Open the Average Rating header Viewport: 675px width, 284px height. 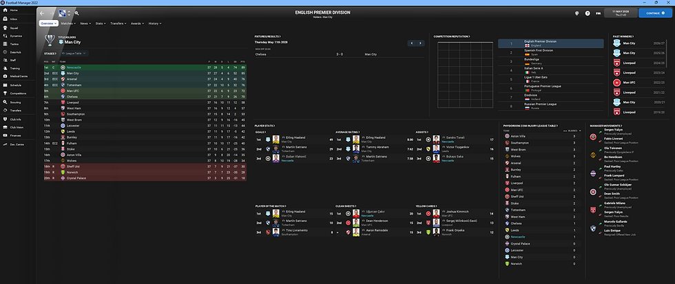coord(347,132)
